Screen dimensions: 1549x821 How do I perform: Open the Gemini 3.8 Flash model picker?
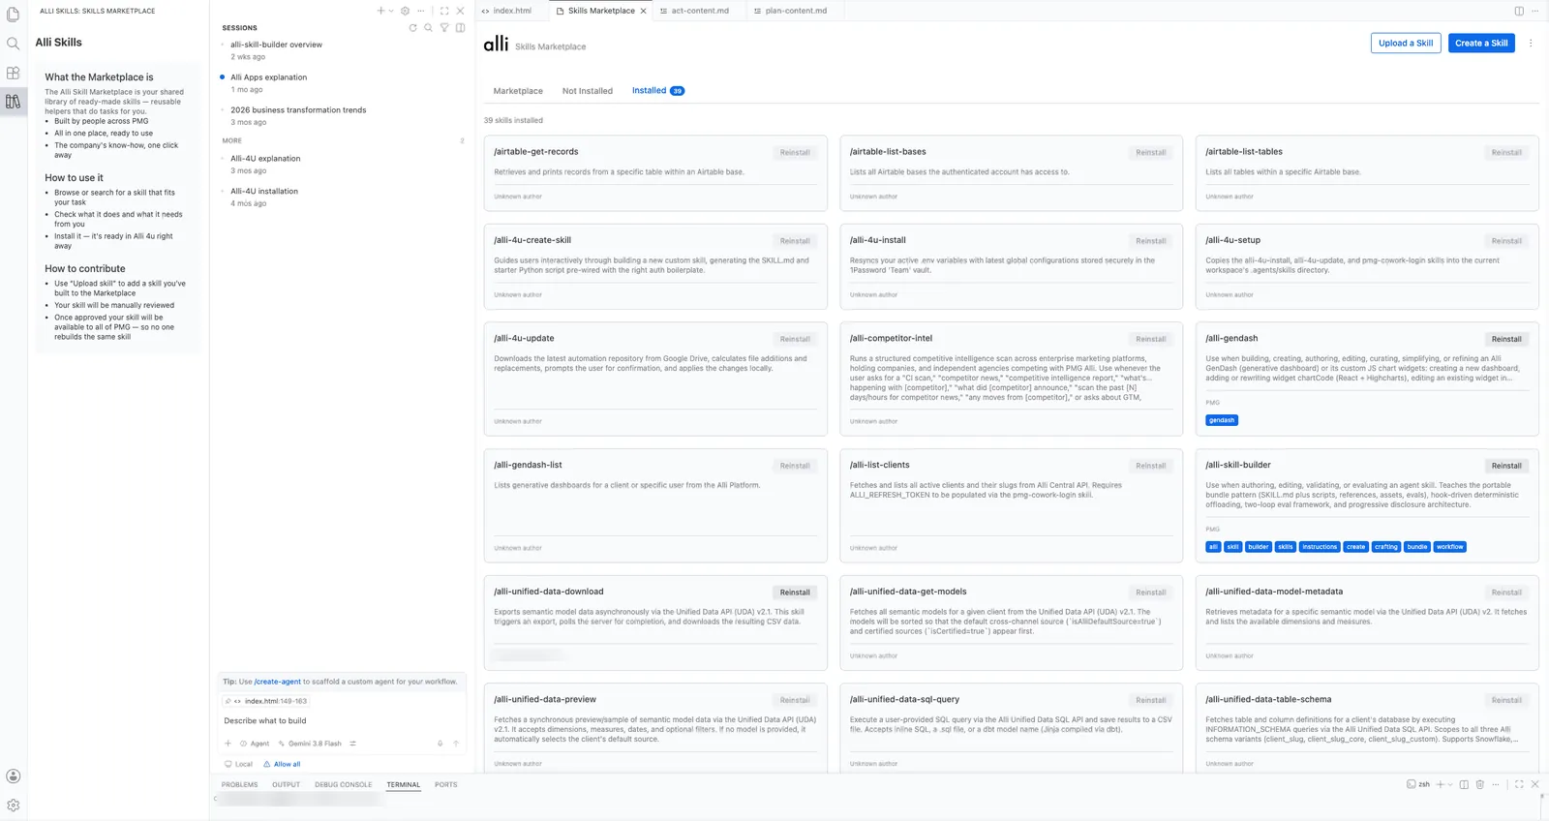(315, 744)
